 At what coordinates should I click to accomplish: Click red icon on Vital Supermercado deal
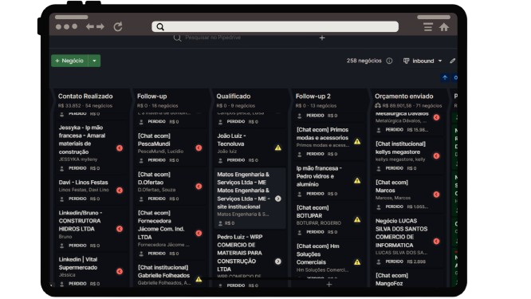(120, 271)
